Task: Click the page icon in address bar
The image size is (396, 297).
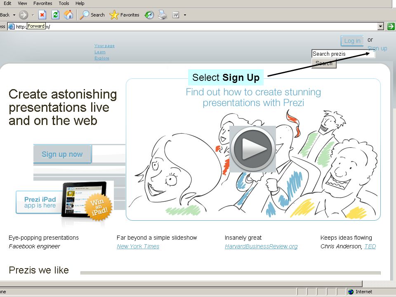Action: point(12,26)
